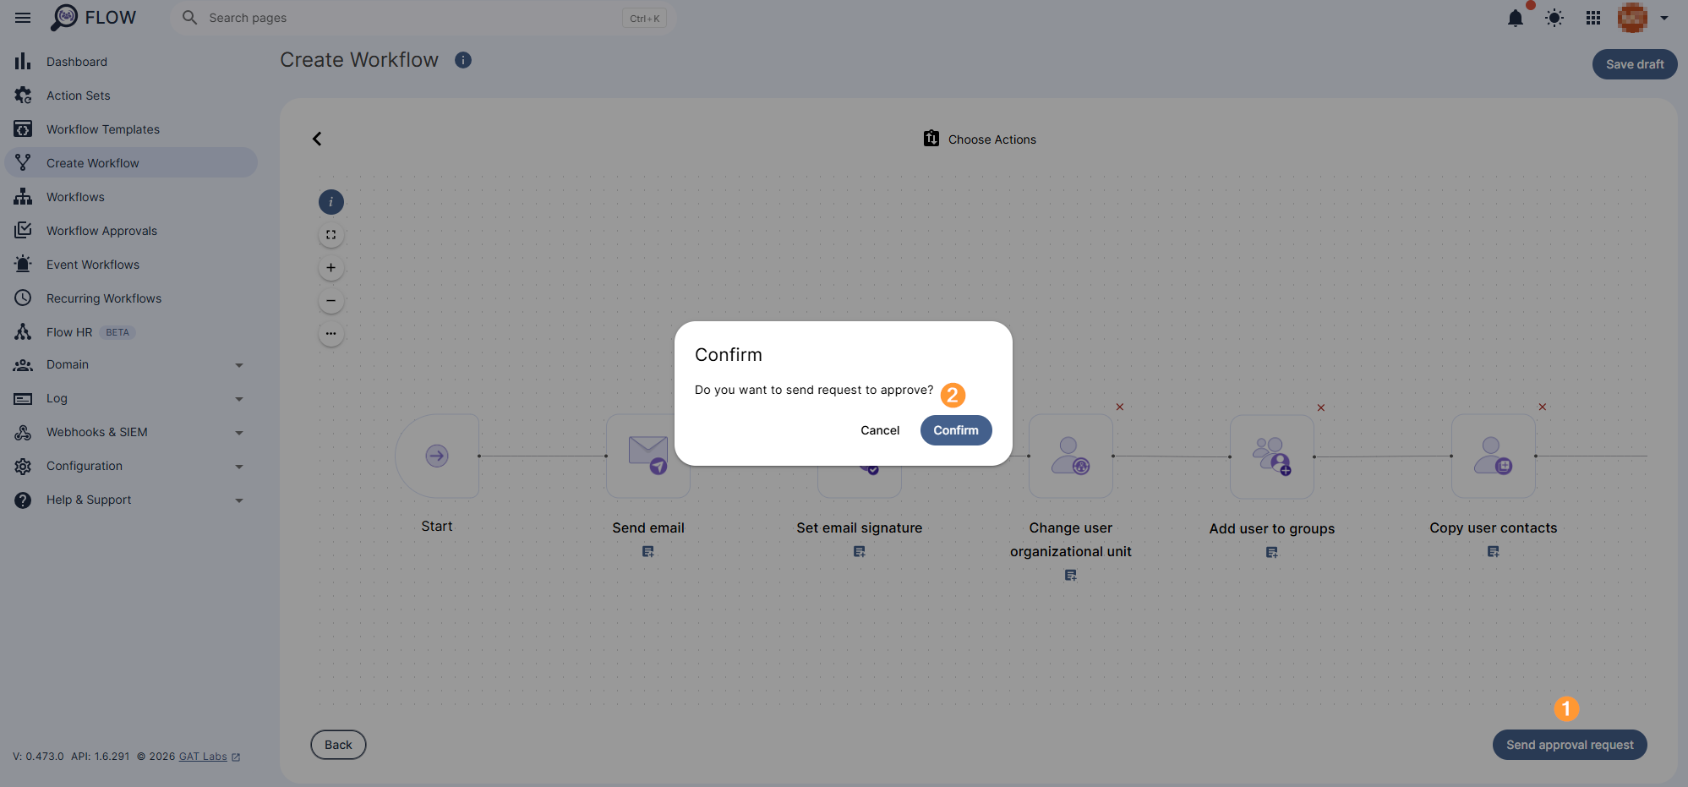Click the Choose Actions step label
Viewport: 1688px width, 787px height.
pyautogui.click(x=991, y=139)
